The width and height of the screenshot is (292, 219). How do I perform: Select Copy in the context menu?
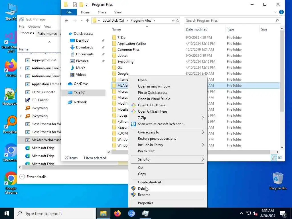tap(167, 174)
